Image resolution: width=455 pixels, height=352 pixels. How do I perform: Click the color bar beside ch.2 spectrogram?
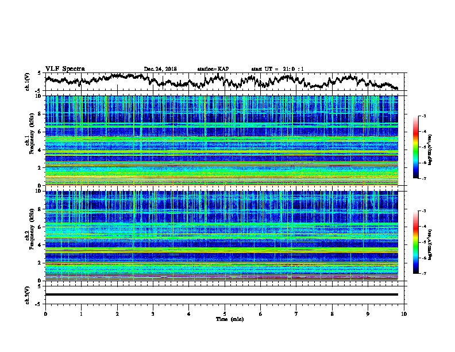point(416,242)
